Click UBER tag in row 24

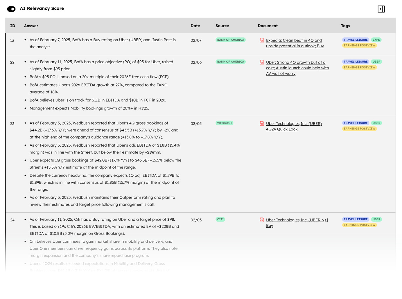[x=376, y=219]
